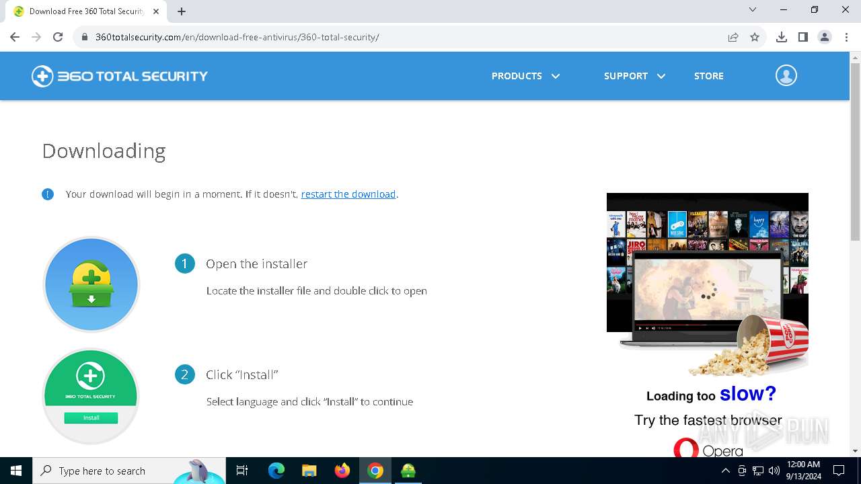Reload the page with the refresh icon
This screenshot has height=484, width=861.
pyautogui.click(x=58, y=37)
